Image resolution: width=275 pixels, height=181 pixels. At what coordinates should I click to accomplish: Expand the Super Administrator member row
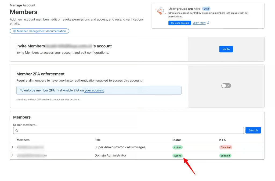pyautogui.click(x=12, y=147)
